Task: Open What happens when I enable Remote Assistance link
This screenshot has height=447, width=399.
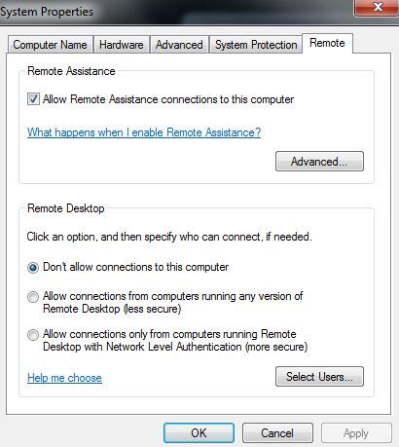Action: [x=144, y=132]
